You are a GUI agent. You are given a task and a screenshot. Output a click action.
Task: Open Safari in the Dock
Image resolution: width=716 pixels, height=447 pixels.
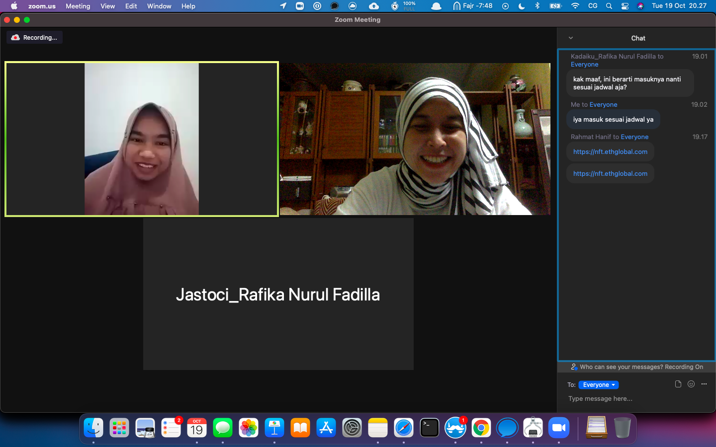pos(404,428)
